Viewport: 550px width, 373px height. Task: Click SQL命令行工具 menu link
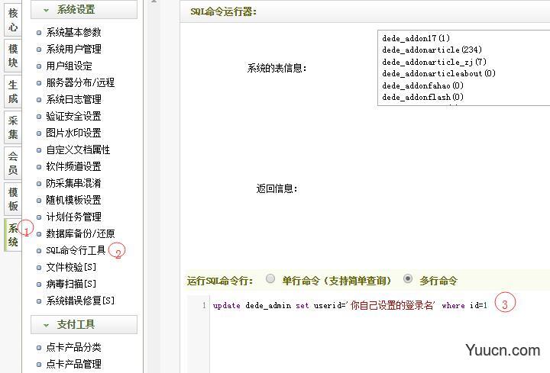[x=76, y=250]
